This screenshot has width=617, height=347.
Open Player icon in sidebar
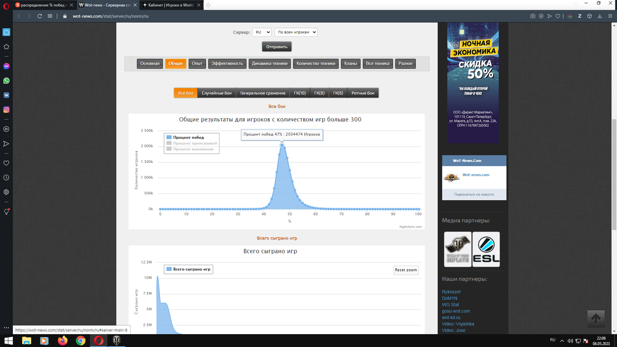(x=6, y=129)
